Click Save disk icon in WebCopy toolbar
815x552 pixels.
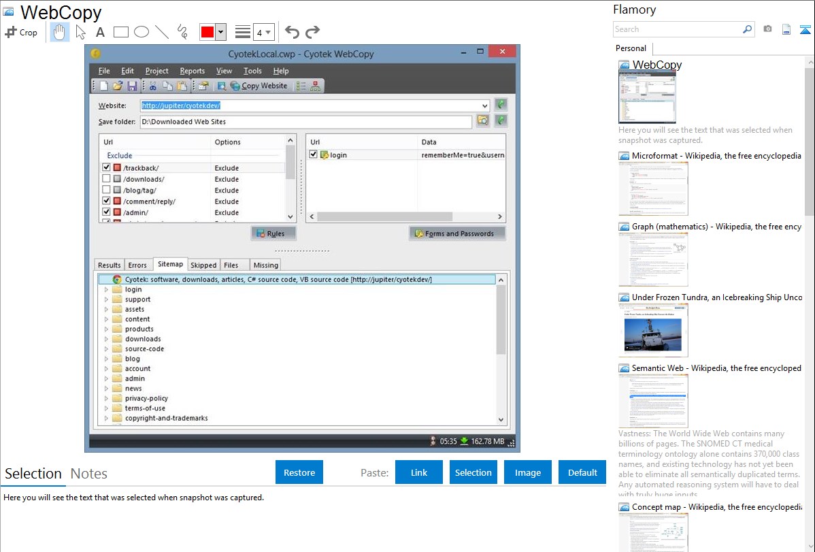click(132, 86)
